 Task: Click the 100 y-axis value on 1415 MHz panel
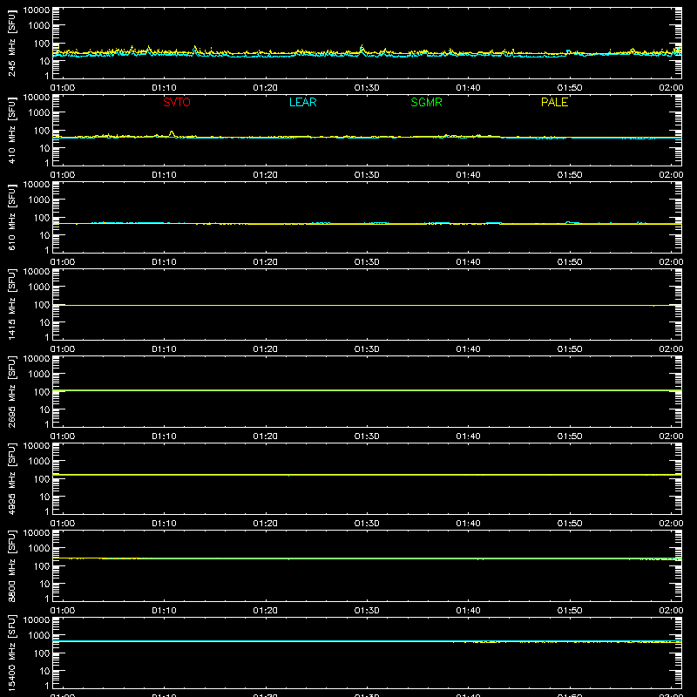point(42,305)
